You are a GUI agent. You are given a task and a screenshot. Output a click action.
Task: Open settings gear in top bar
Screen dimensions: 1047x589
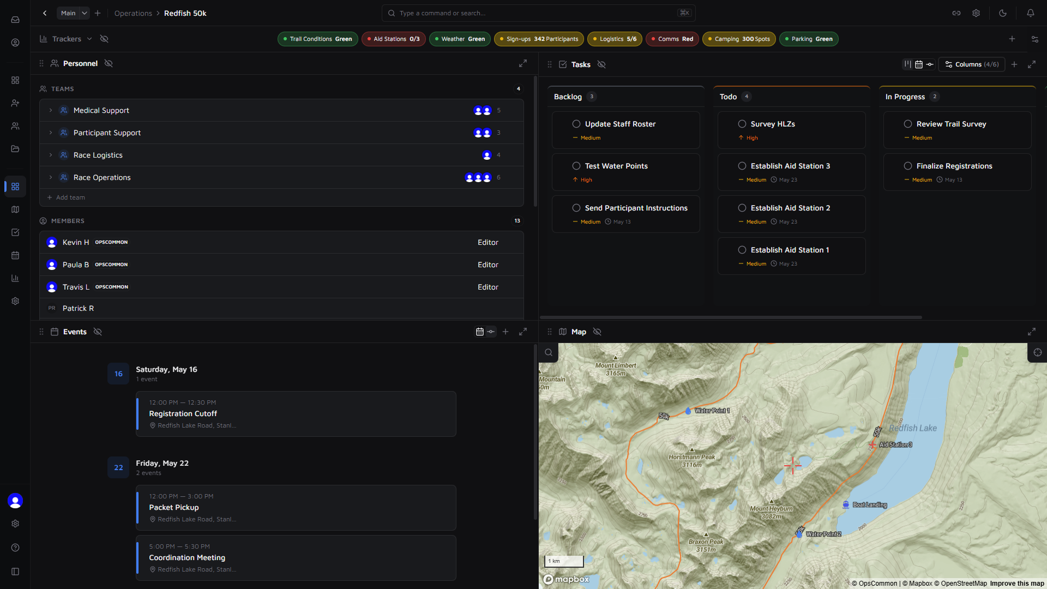(976, 13)
